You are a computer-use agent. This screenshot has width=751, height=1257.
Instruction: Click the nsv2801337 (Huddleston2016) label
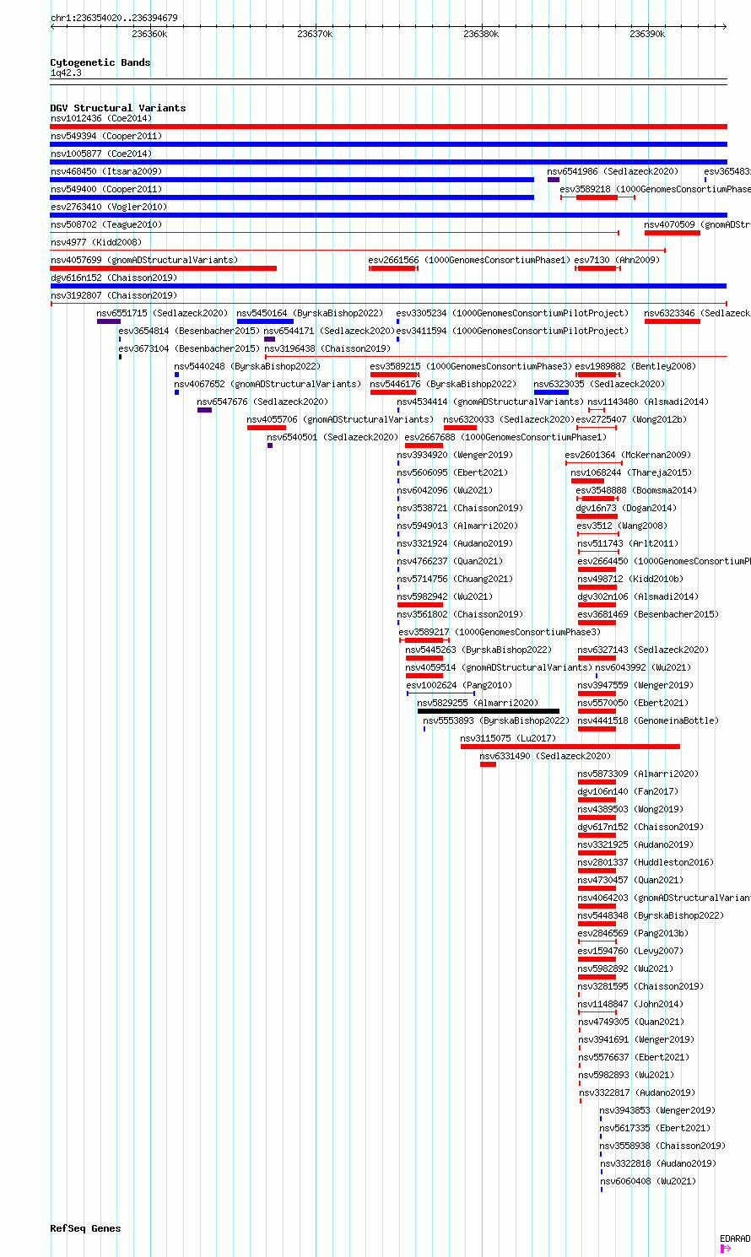(x=646, y=862)
